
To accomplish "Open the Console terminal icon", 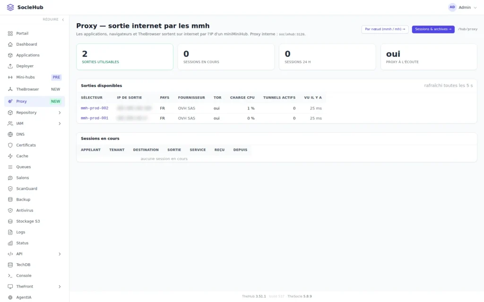I will tap(10, 276).
